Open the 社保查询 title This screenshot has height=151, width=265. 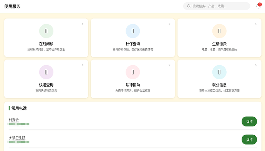point(132,44)
